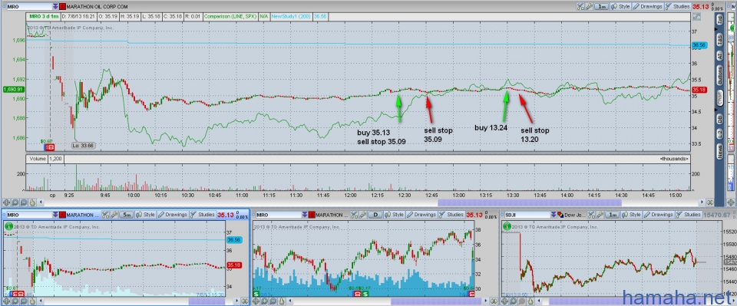This screenshot has height=306, width=737.
Task: Open the Trd sidebar tab
Action: coord(719,20)
